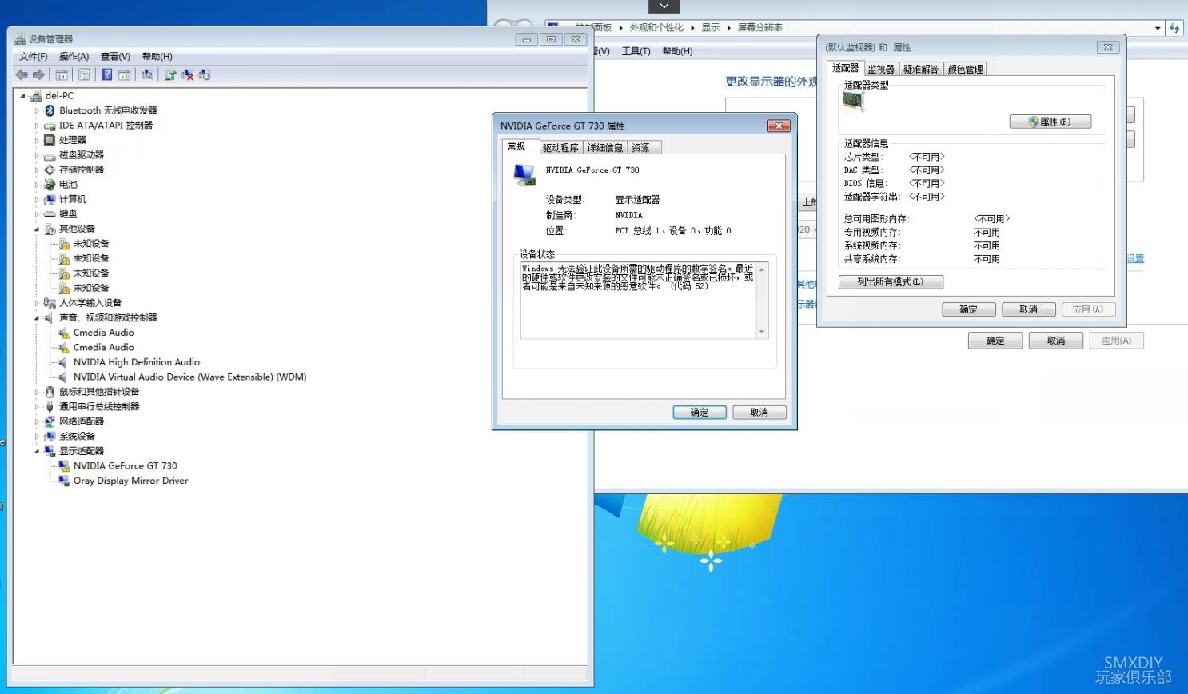Click the show/hide action pane toolbar icon
This screenshot has width=1188, height=694.
click(124, 74)
